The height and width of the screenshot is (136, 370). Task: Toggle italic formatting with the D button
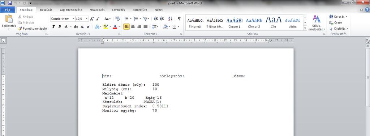point(60,27)
